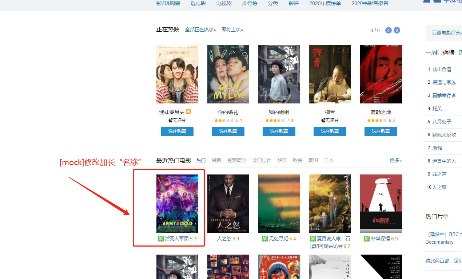Go to previous page of 正在热映 carousel
The height and width of the screenshot is (279, 462).
point(389,30)
